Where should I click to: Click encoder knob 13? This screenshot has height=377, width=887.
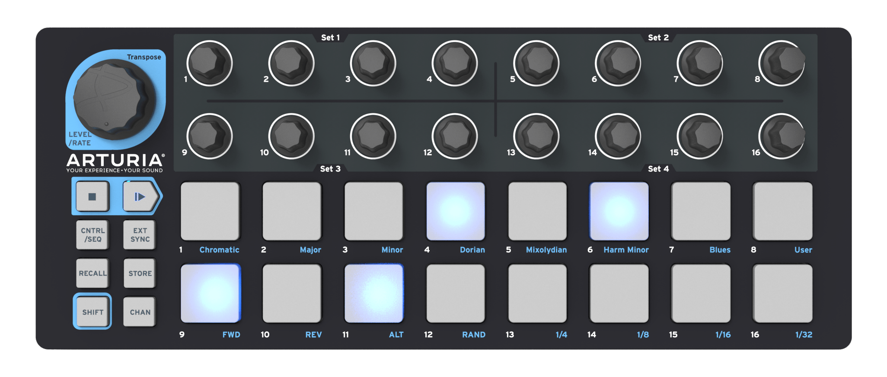[536, 136]
